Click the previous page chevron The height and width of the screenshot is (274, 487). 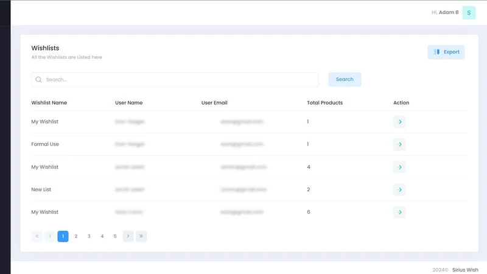point(50,236)
